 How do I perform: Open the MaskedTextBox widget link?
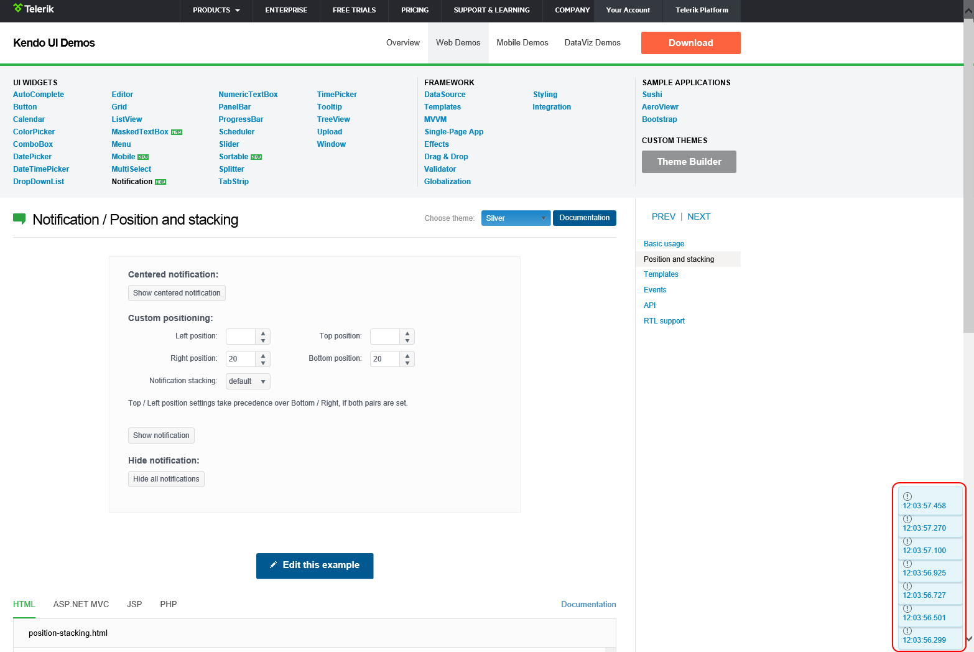coord(140,132)
